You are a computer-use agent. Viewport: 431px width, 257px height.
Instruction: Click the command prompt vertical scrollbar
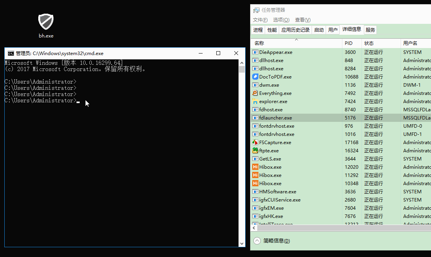point(242,156)
